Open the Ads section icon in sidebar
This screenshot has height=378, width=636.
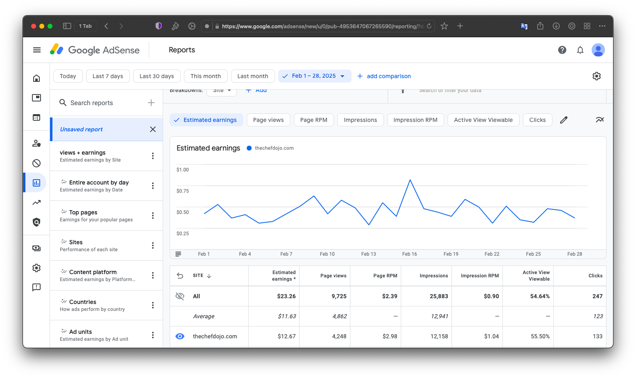tap(36, 98)
